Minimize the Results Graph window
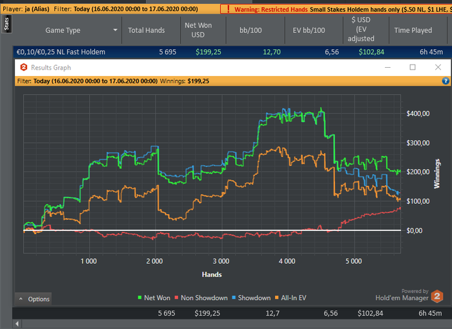The image size is (452, 329). (x=387, y=67)
